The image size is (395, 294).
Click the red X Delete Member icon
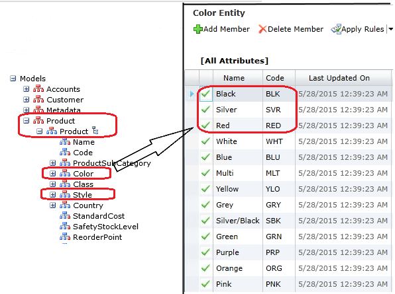point(262,29)
